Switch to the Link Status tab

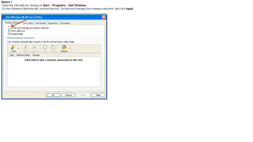tap(28, 23)
